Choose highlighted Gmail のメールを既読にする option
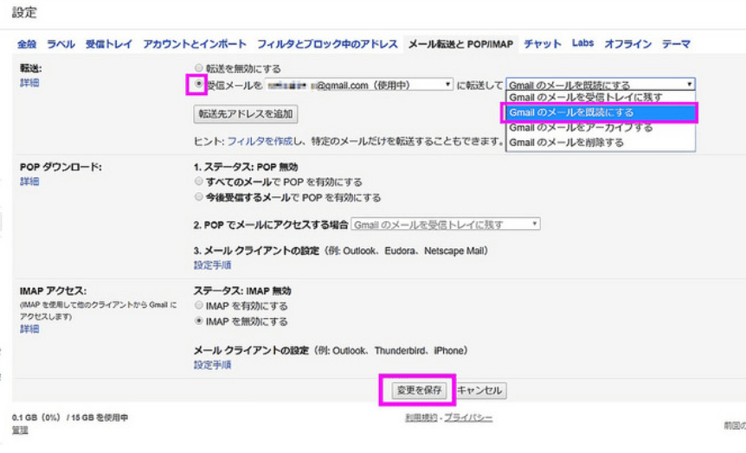 (x=601, y=112)
